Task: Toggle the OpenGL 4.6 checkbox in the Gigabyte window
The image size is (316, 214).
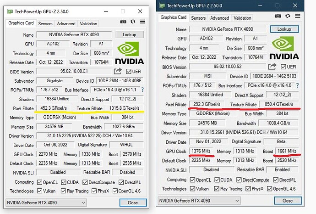Action: [115, 191]
